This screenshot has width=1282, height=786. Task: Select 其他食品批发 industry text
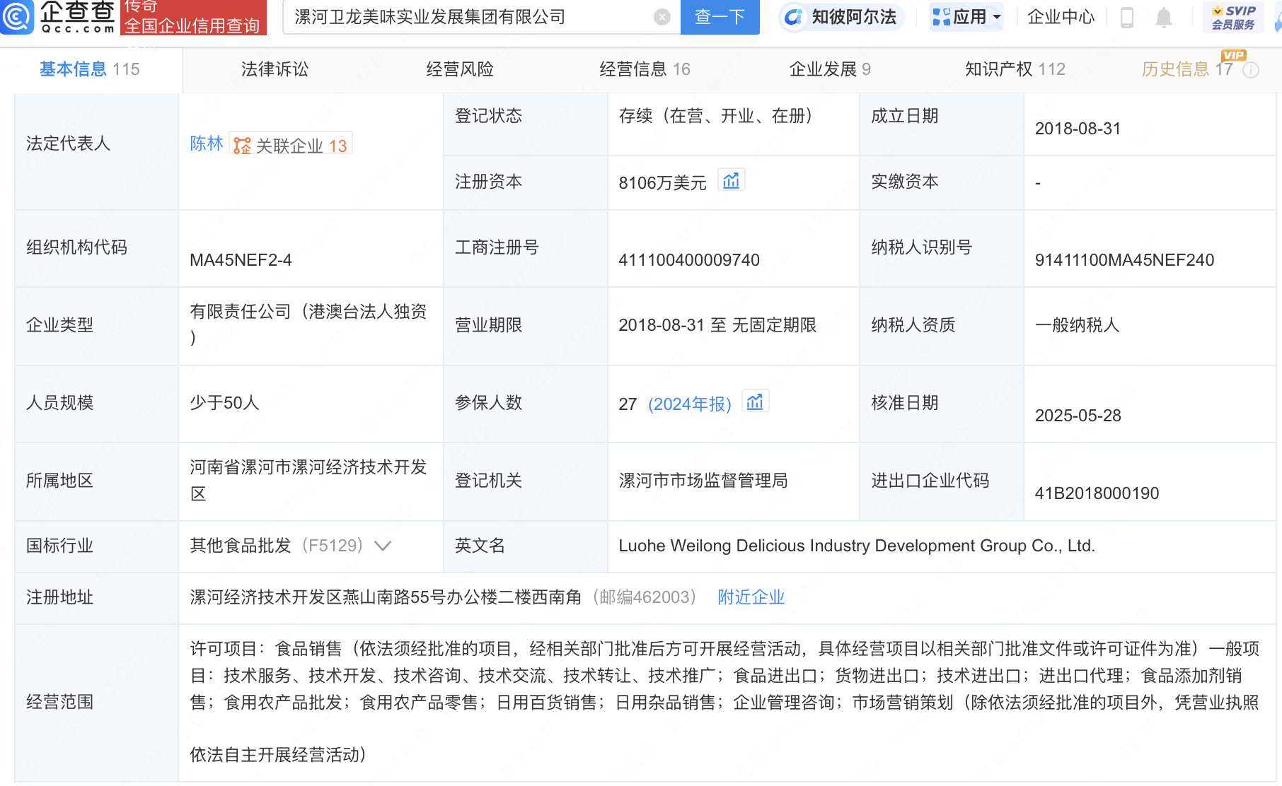tap(241, 546)
